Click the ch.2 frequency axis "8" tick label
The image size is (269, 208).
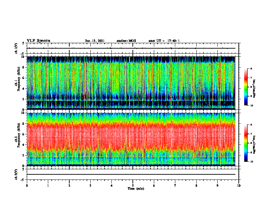click(x=23, y=124)
